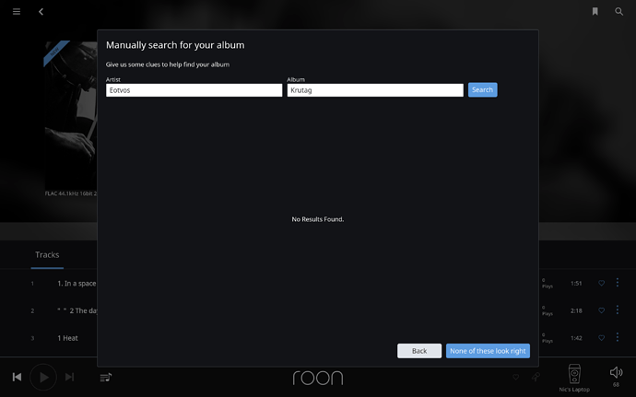The width and height of the screenshot is (636, 397).
Task: Click the roon logo in footer
Action: [318, 378]
